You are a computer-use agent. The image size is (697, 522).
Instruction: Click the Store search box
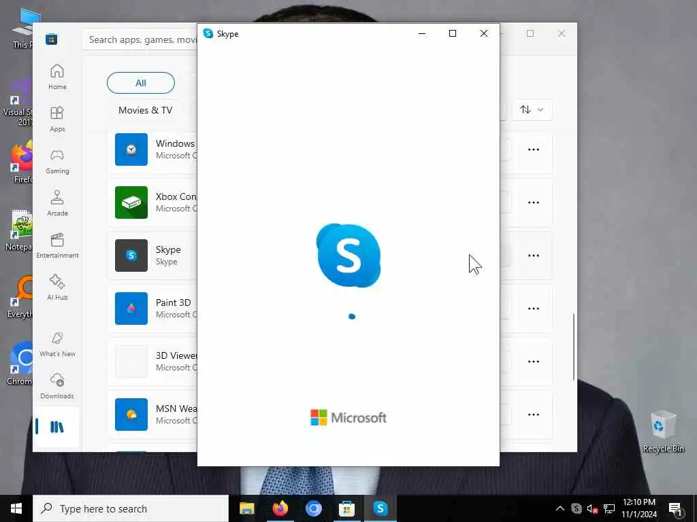coord(140,39)
